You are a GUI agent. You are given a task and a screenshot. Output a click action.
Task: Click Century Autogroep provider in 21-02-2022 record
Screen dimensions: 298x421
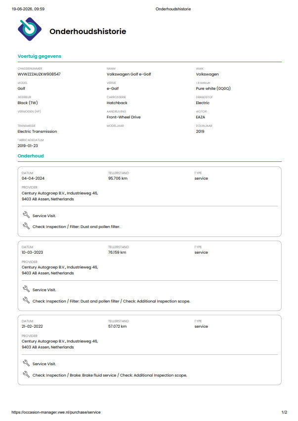(x=60, y=344)
